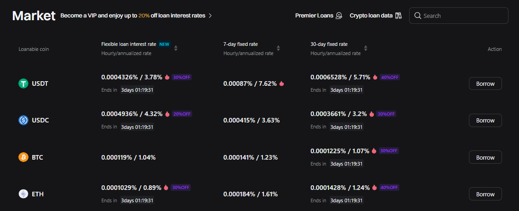The image size is (519, 211).
Task: Click the ETH Ethereum coin icon
Action: 23,194
